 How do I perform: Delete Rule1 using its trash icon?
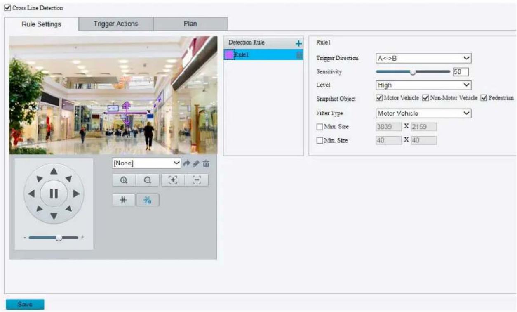click(300, 54)
